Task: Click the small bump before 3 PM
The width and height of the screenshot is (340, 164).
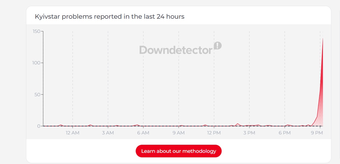Action: click(238, 124)
